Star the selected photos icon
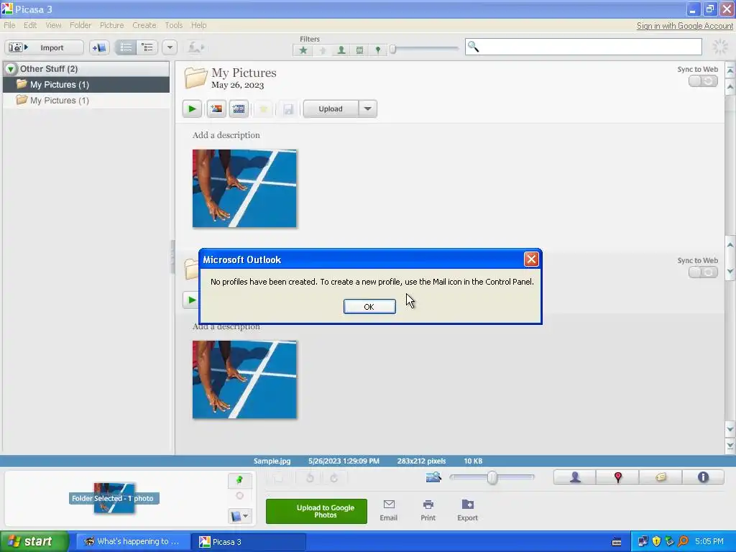 point(263,109)
